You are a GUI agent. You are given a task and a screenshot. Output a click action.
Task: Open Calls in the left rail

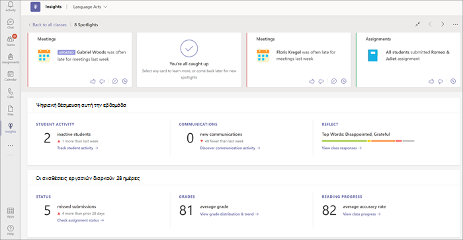tap(11, 93)
